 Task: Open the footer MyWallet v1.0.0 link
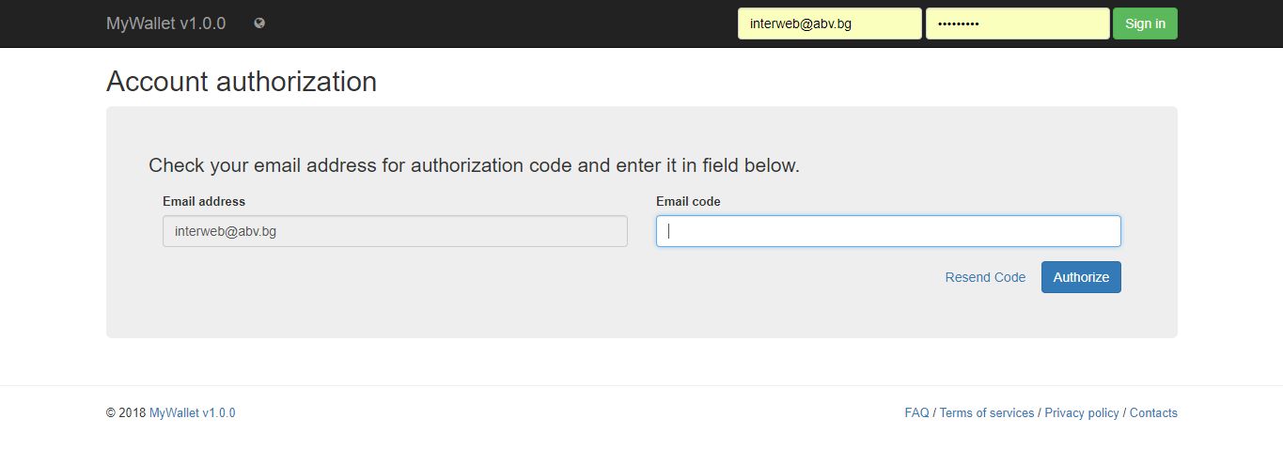pos(192,412)
